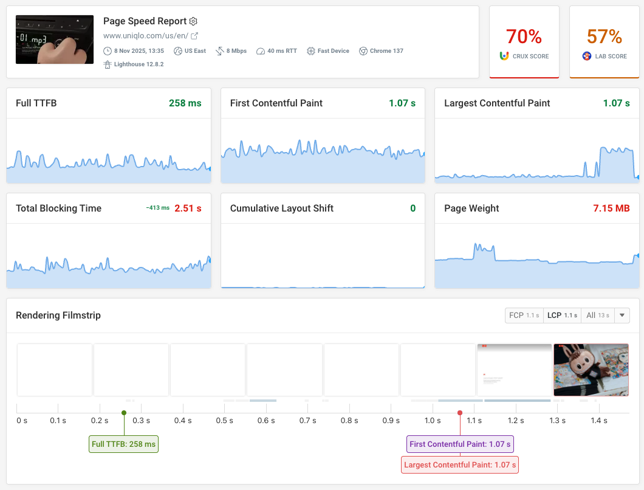This screenshot has width=644, height=490.
Task: Select the Fast Device icon
Action: pyautogui.click(x=310, y=50)
